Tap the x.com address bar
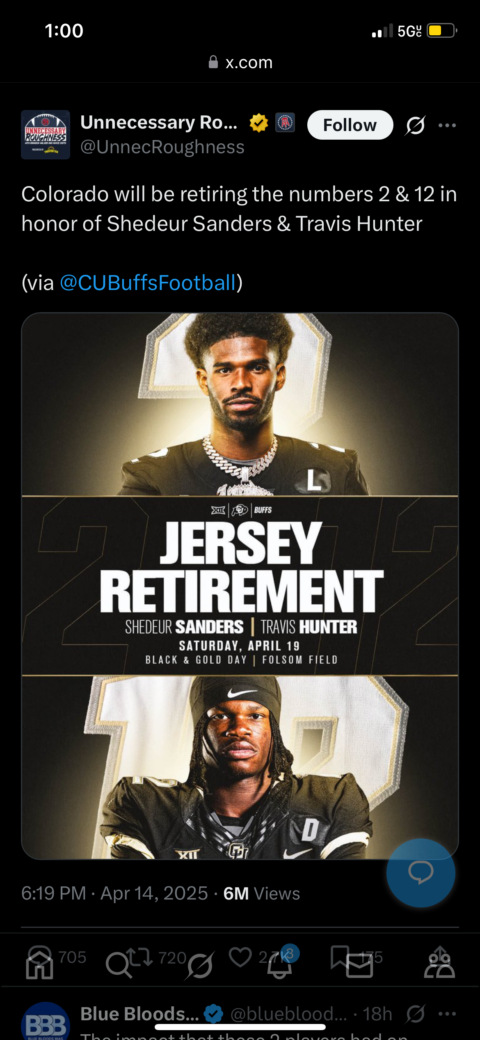This screenshot has height=1040, width=480. point(240,62)
